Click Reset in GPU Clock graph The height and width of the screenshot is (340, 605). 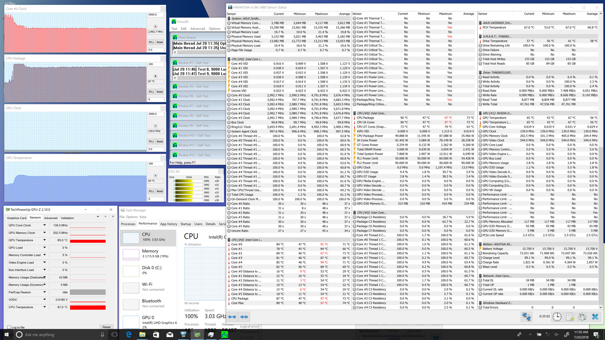pos(160,142)
